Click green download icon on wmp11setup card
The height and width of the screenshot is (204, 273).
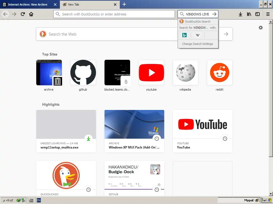[89, 138]
